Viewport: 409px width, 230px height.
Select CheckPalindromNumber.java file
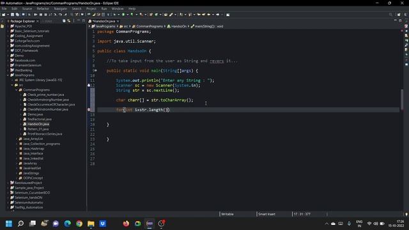pos(48,109)
